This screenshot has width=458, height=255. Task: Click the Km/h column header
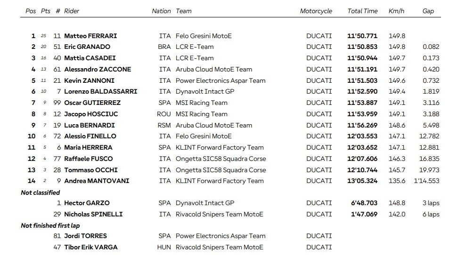[397, 11]
